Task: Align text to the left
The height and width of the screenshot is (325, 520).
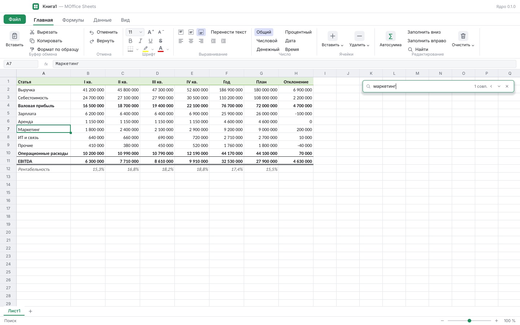Action: pos(181,41)
